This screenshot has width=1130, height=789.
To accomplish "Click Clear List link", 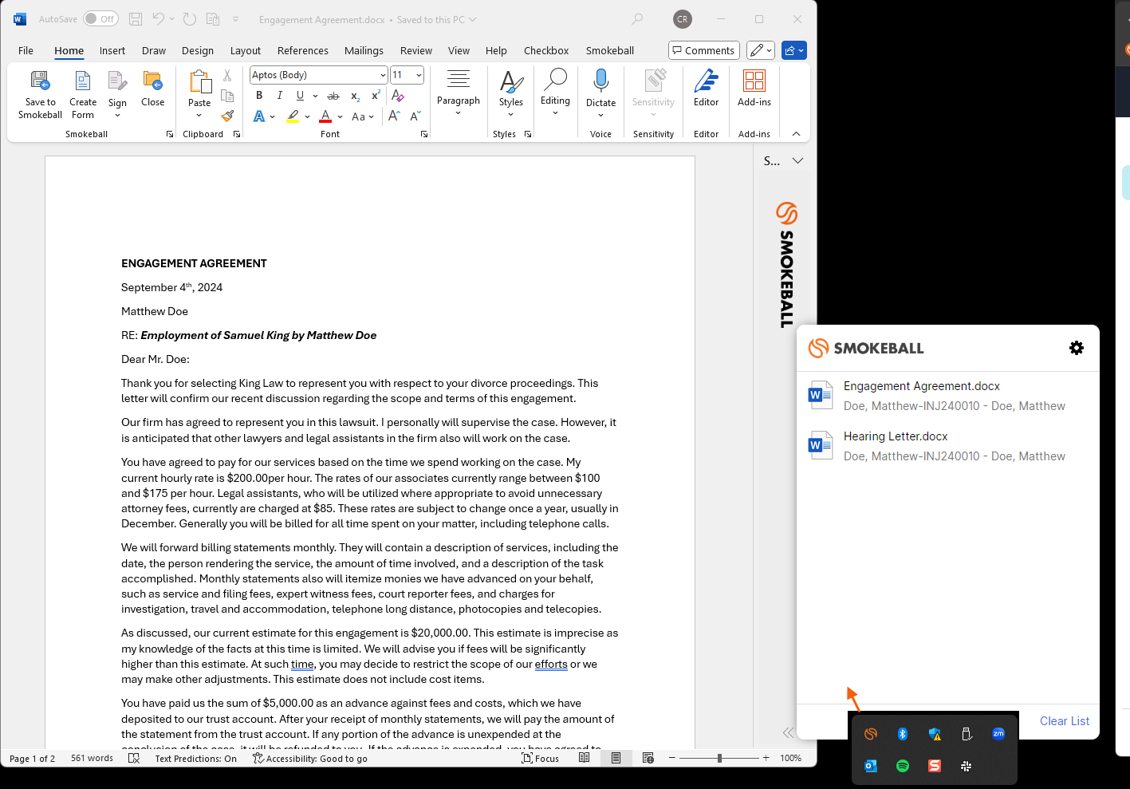I will coord(1065,721).
